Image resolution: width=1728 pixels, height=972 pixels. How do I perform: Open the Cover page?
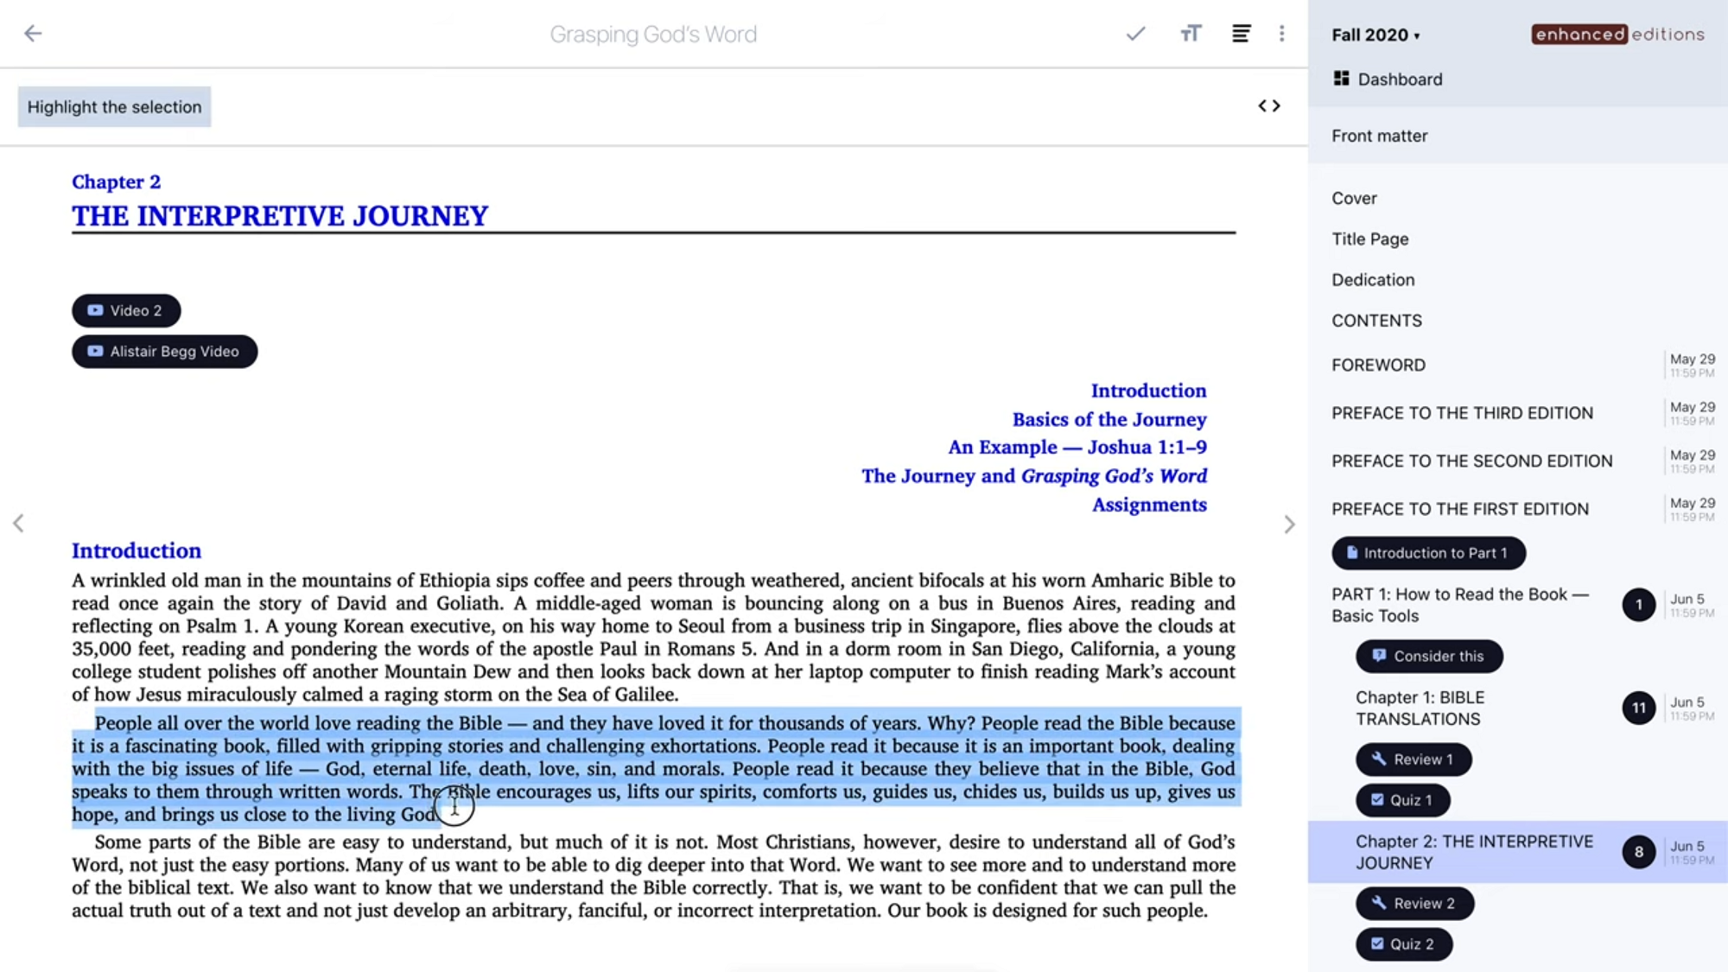(x=1354, y=198)
